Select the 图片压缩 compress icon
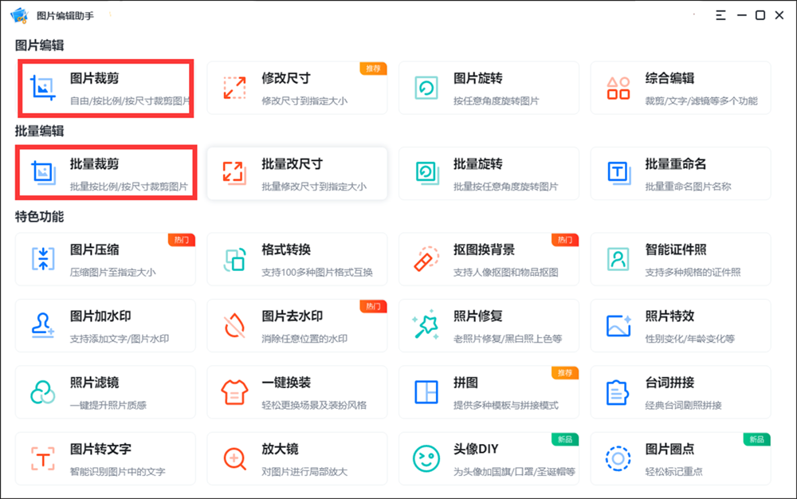The image size is (797, 499). (43, 259)
